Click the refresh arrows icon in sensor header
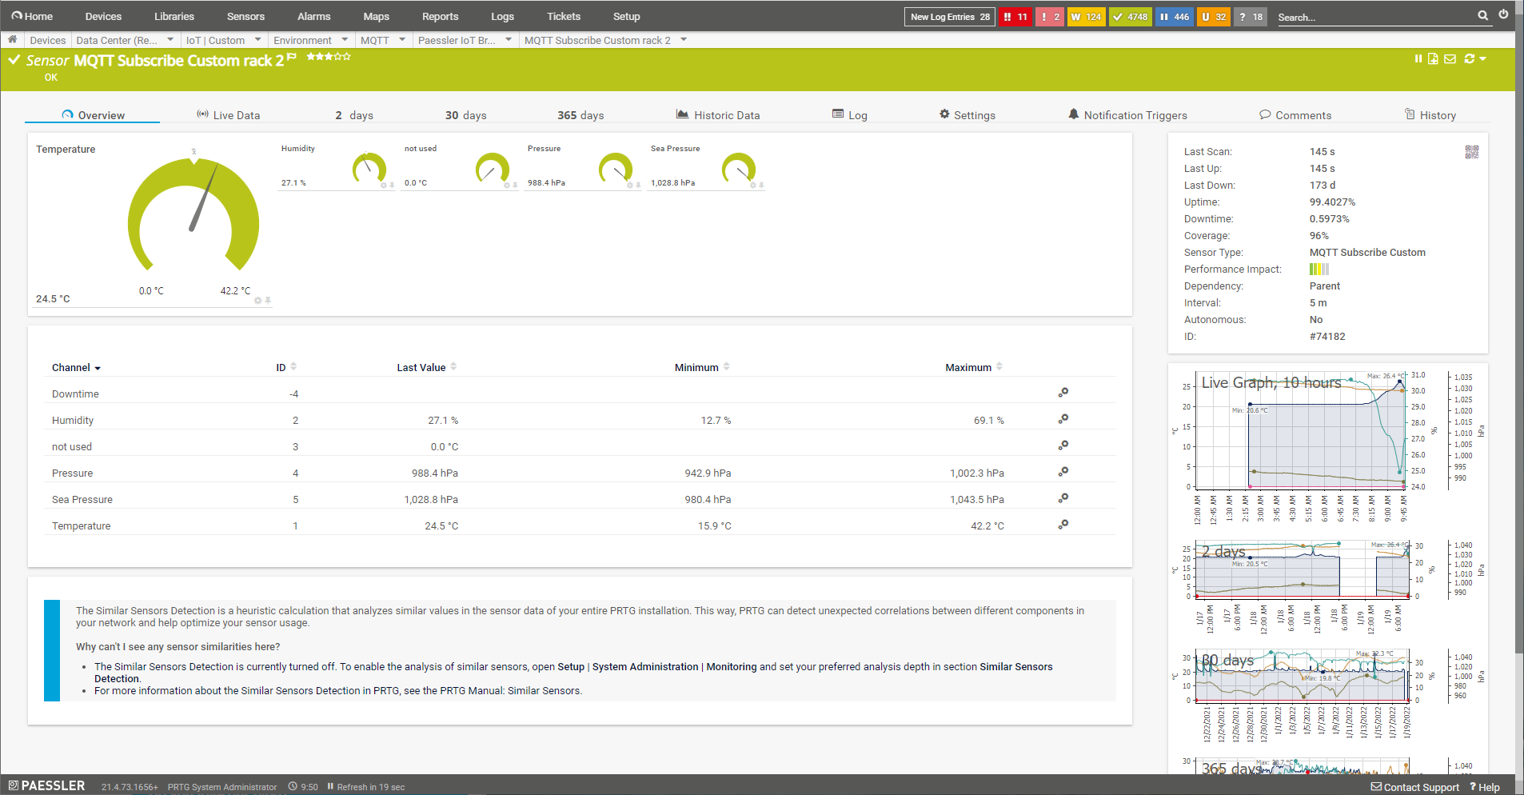 1469,58
